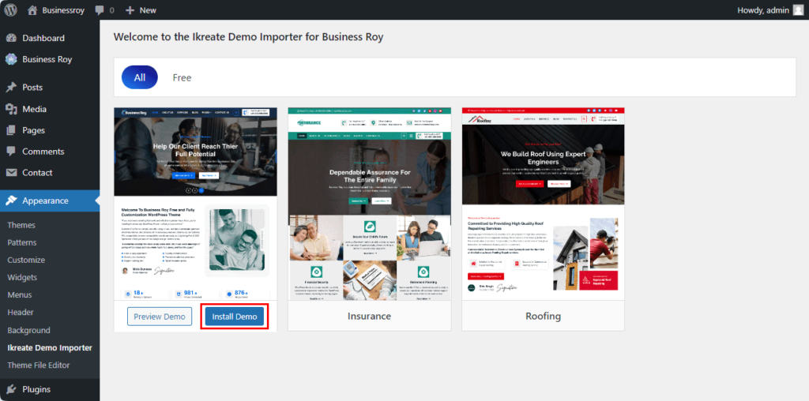Click the admin user avatar

[x=798, y=10]
